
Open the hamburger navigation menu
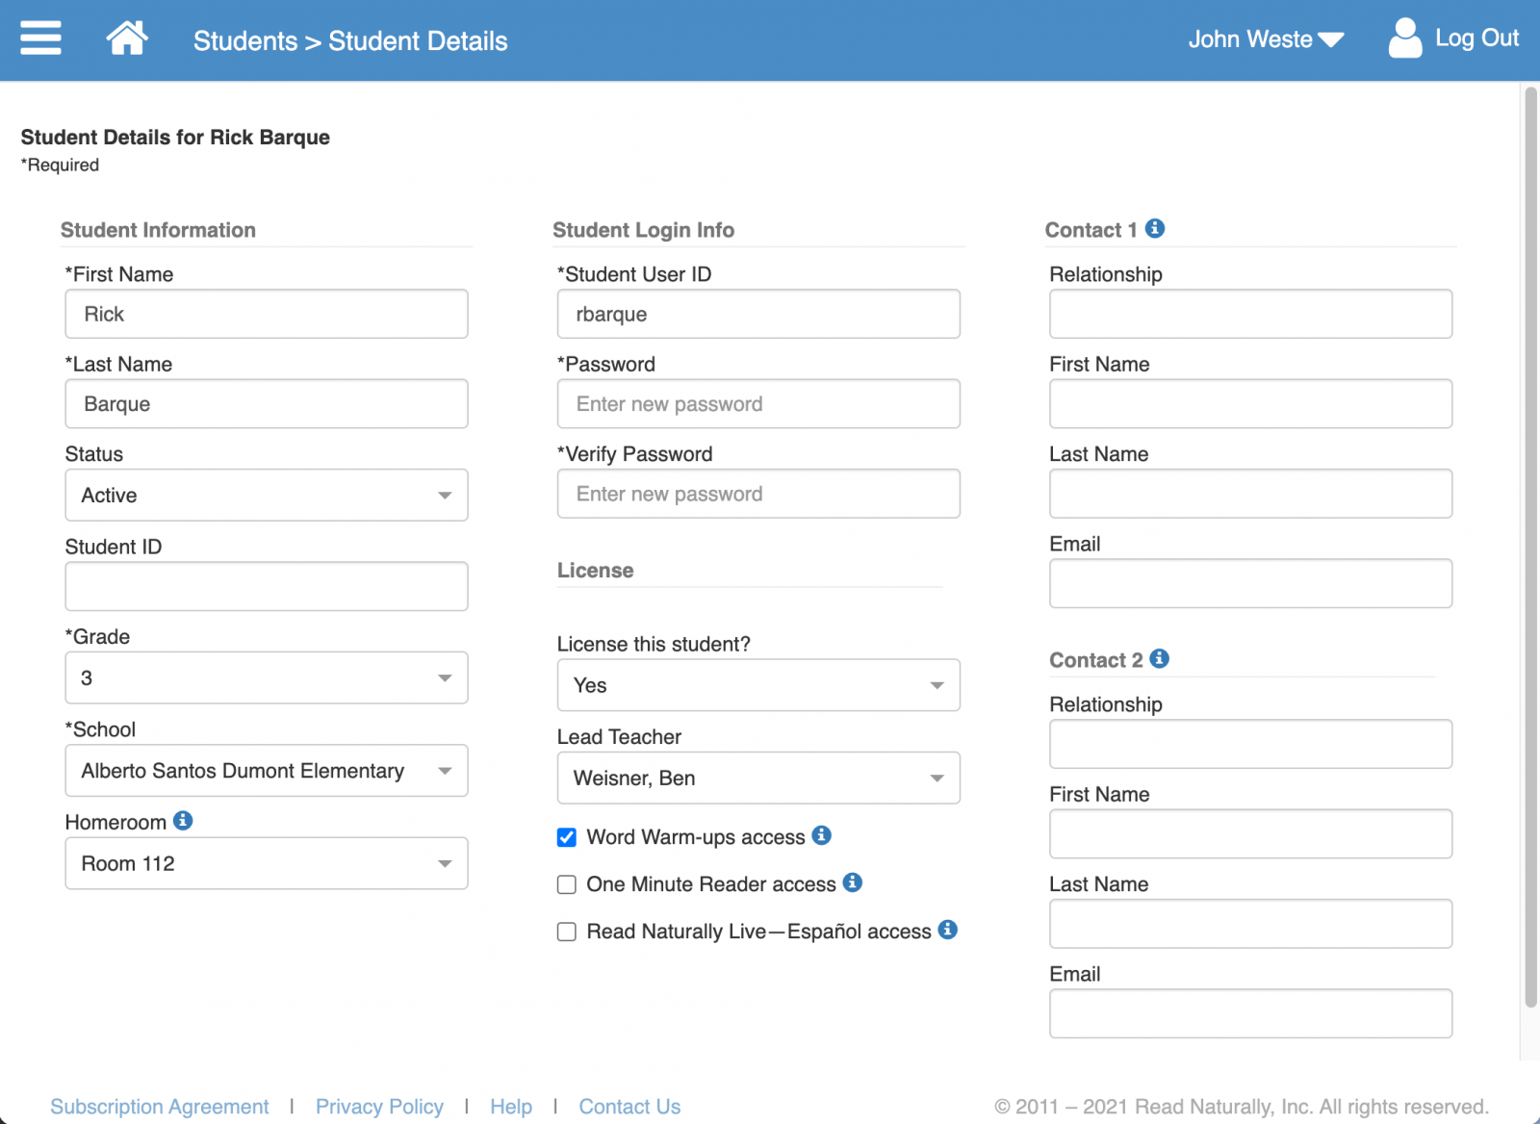pos(40,38)
